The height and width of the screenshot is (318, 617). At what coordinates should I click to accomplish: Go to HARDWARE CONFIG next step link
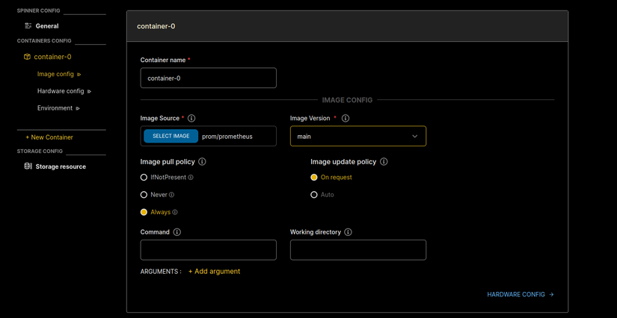[520, 295]
